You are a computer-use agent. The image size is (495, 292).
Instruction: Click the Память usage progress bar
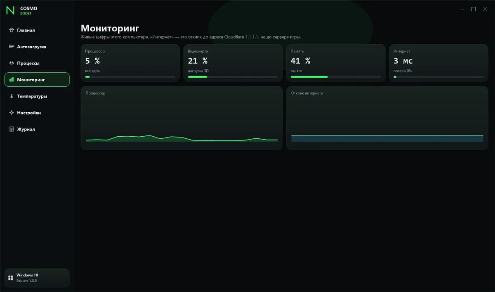(336, 77)
